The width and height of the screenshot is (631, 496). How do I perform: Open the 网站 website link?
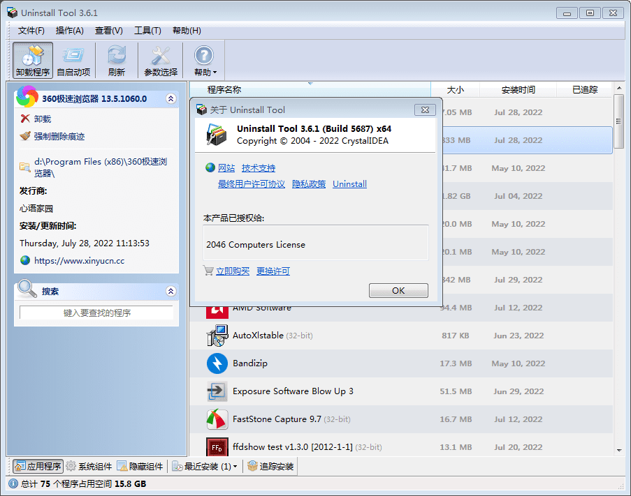[226, 168]
